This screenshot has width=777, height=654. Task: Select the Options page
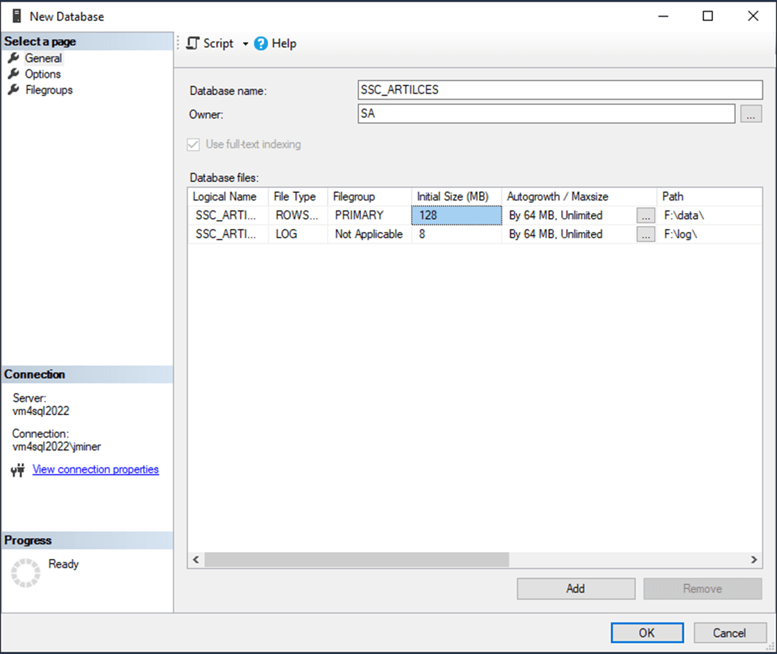coord(43,74)
